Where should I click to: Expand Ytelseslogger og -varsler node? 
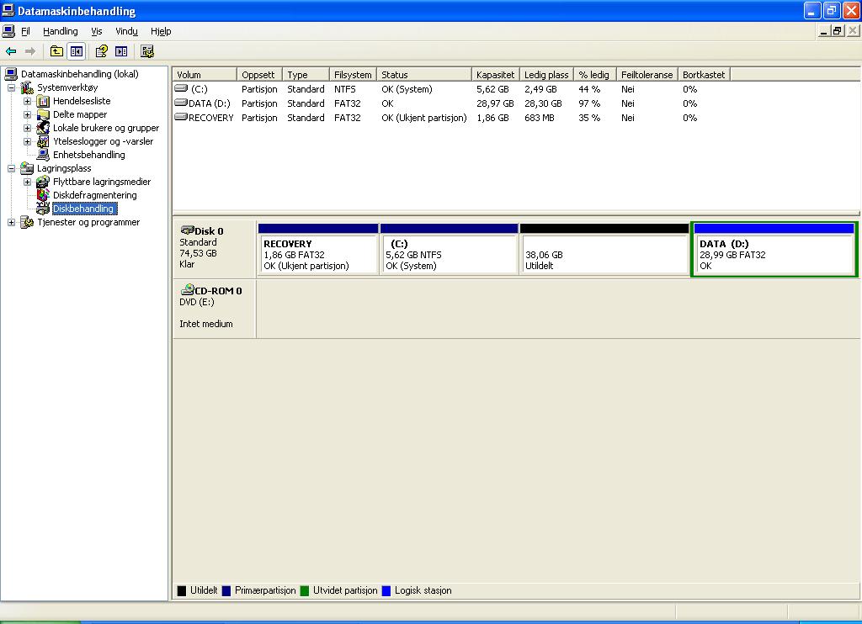click(x=27, y=142)
